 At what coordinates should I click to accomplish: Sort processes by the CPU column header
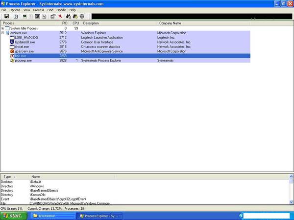coord(75,23)
